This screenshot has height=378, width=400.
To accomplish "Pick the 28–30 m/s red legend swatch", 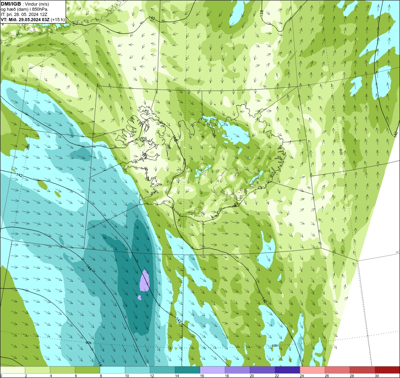I will tap(362, 370).
